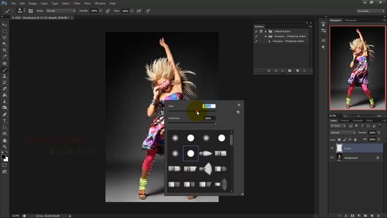Select the Crop tool
This screenshot has height=218, width=387.
click(x=4, y=50)
